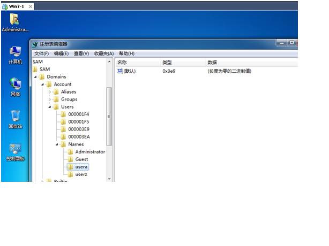Click the registry editor title bar icon
This screenshot has height=246, width=329.
pos(35,44)
